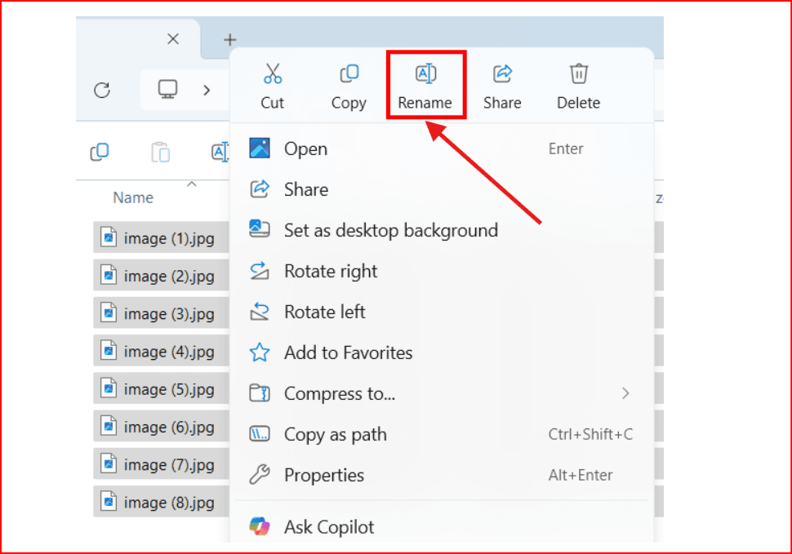This screenshot has height=554, width=792.
Task: Open a new tab with plus button
Action: [x=230, y=39]
